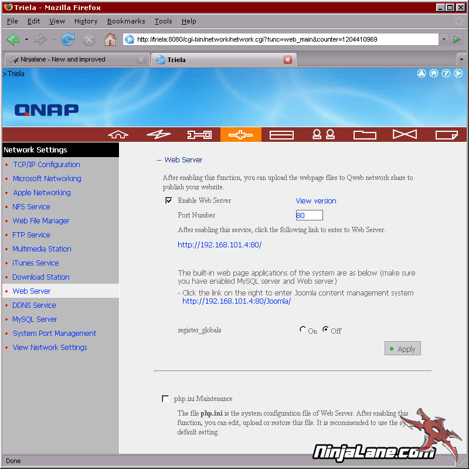Click the house icon in QNAP header

coord(434,73)
